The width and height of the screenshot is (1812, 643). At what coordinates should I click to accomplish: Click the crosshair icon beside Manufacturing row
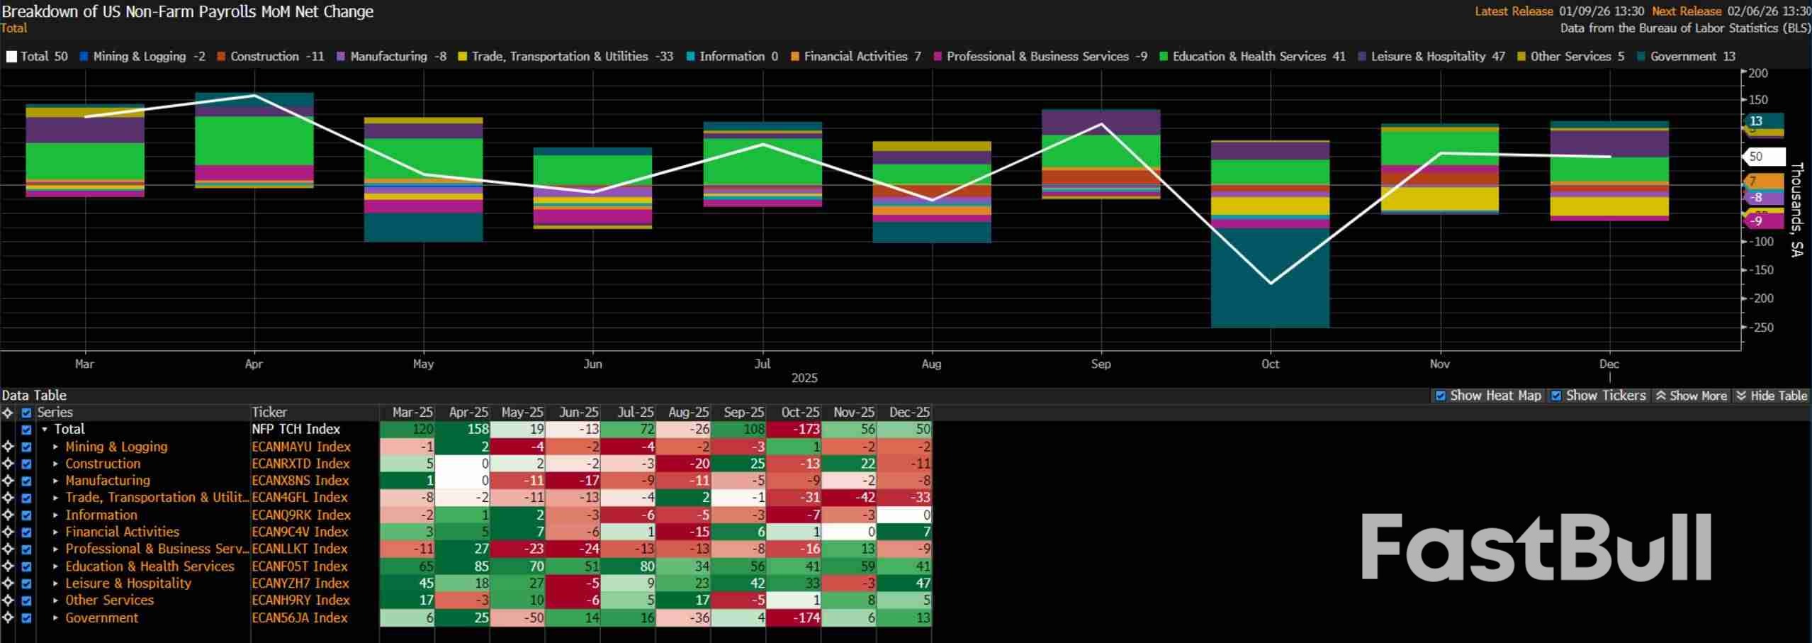pyautogui.click(x=8, y=481)
